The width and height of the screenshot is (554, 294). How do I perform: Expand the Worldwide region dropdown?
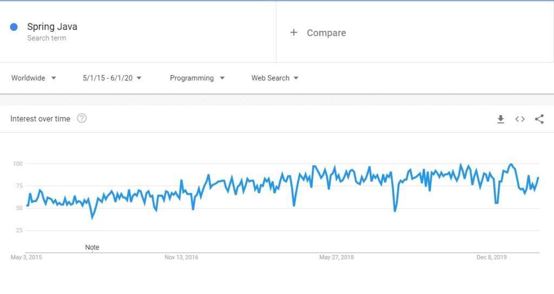34,78
